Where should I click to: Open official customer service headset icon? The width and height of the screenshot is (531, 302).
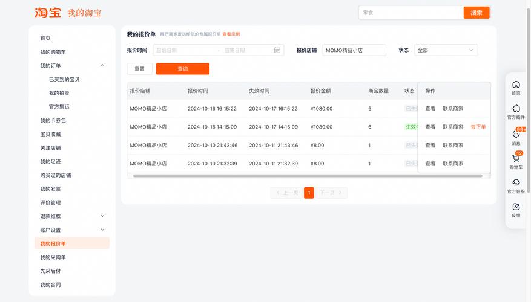click(x=516, y=182)
